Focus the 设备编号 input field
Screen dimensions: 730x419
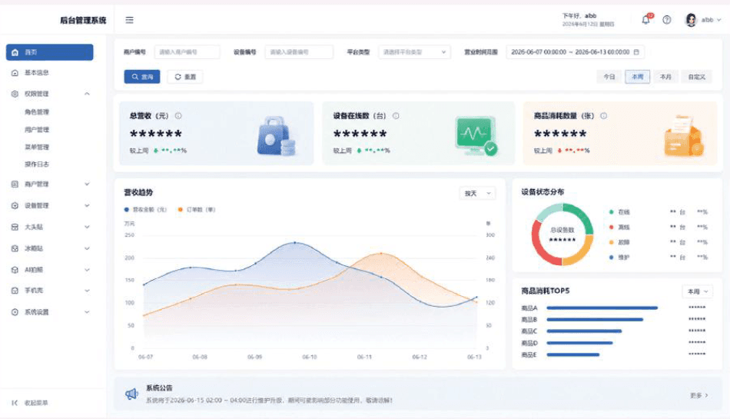(x=299, y=52)
